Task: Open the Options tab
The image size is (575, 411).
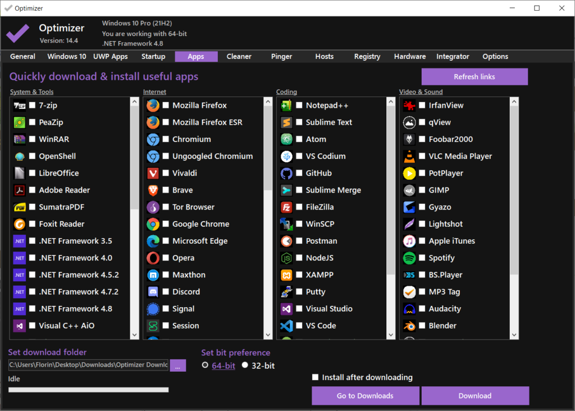Action: pos(495,57)
